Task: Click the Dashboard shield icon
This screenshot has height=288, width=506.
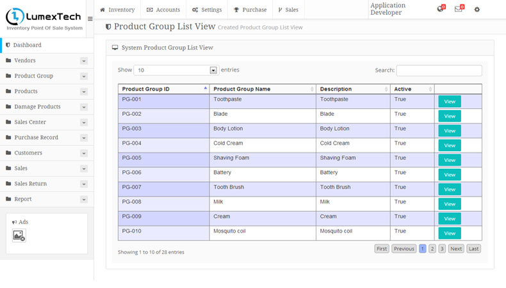Action: tap(8, 45)
